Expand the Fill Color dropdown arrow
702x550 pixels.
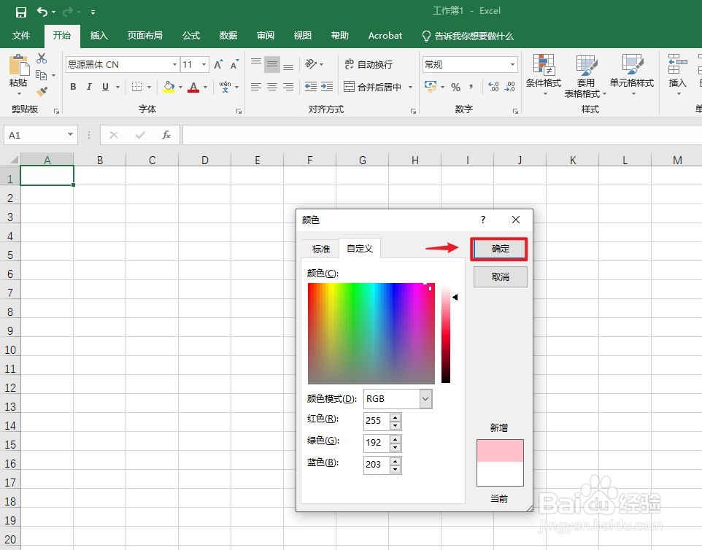[x=180, y=88]
